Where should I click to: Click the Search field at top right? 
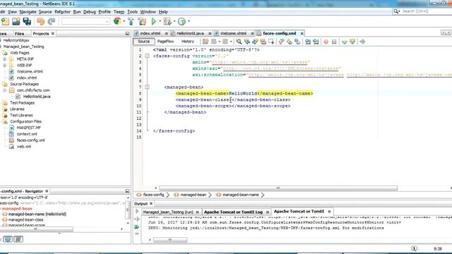click(x=425, y=11)
